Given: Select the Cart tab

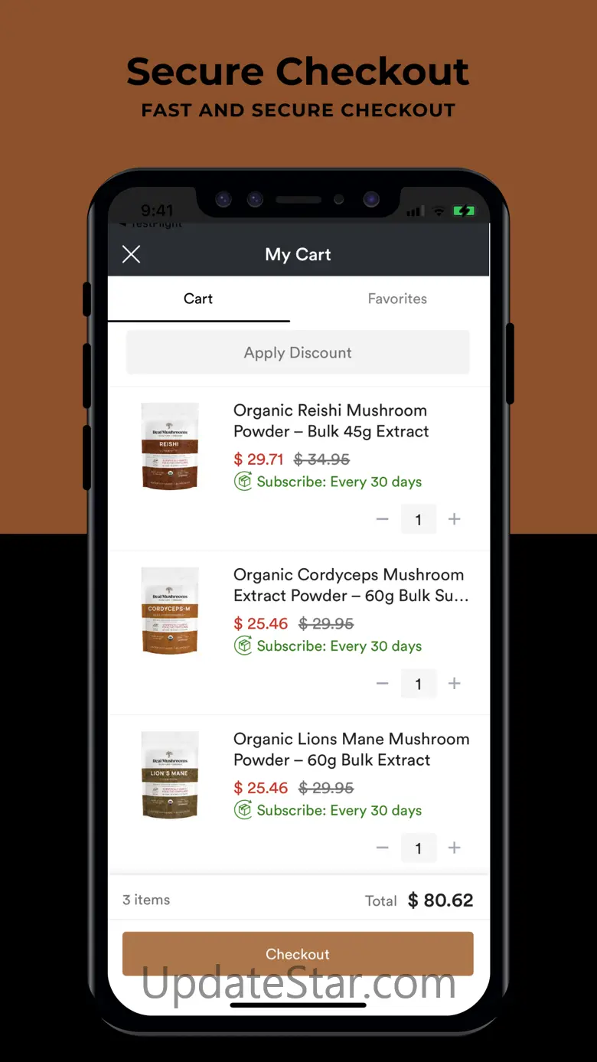Looking at the screenshot, I should [x=198, y=299].
